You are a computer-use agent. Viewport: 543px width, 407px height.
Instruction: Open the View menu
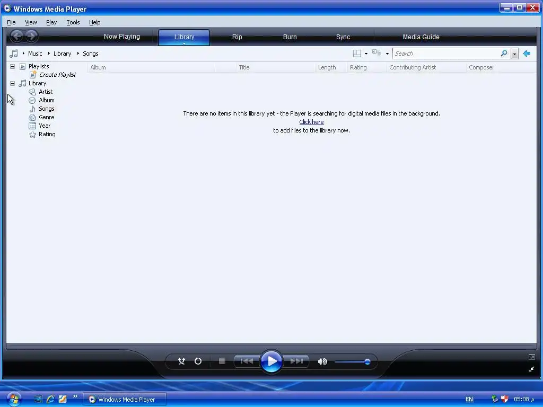click(31, 22)
